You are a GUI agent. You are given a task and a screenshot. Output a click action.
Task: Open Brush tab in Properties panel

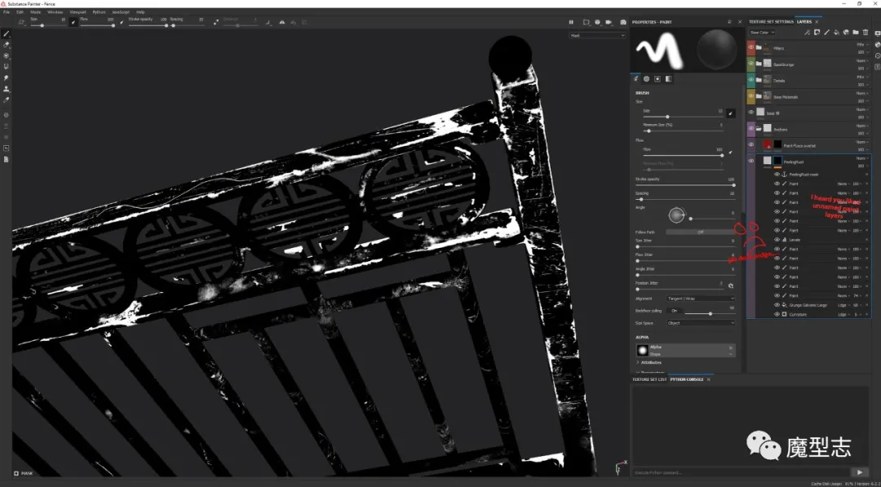636,78
